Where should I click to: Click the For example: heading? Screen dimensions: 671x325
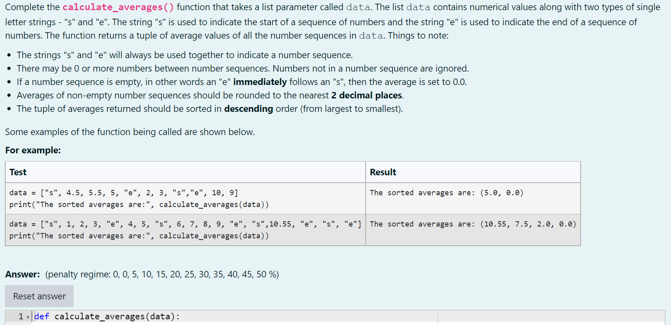(33, 151)
